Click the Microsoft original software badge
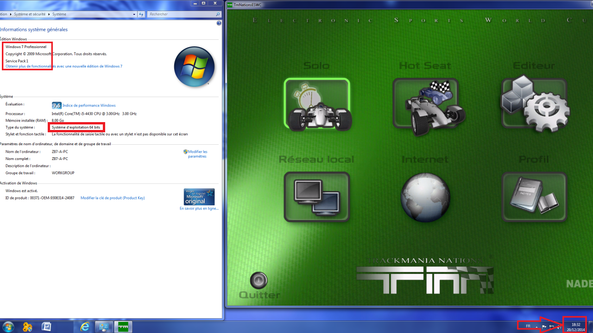The height and width of the screenshot is (333, 593). 199,197
